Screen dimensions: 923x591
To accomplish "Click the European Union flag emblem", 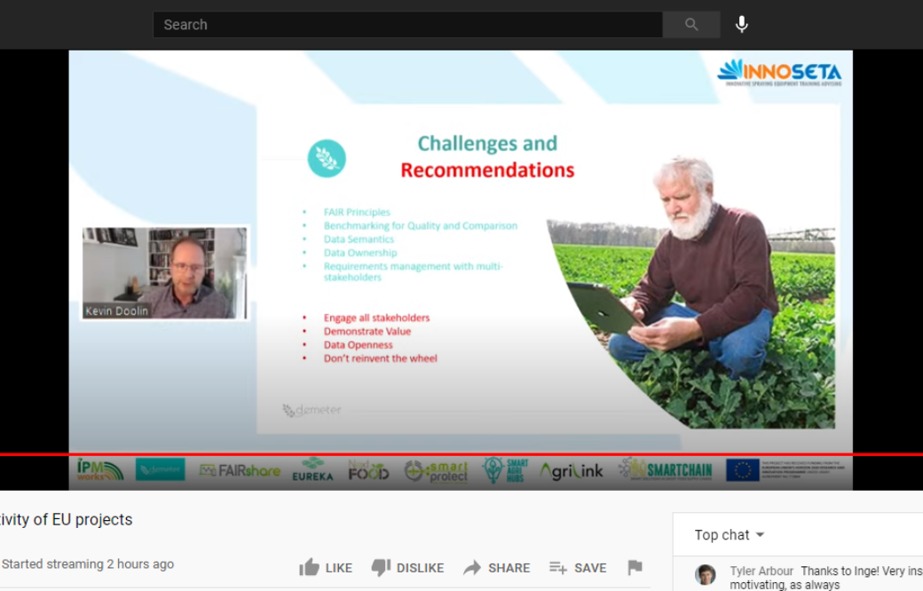I will 742,470.
